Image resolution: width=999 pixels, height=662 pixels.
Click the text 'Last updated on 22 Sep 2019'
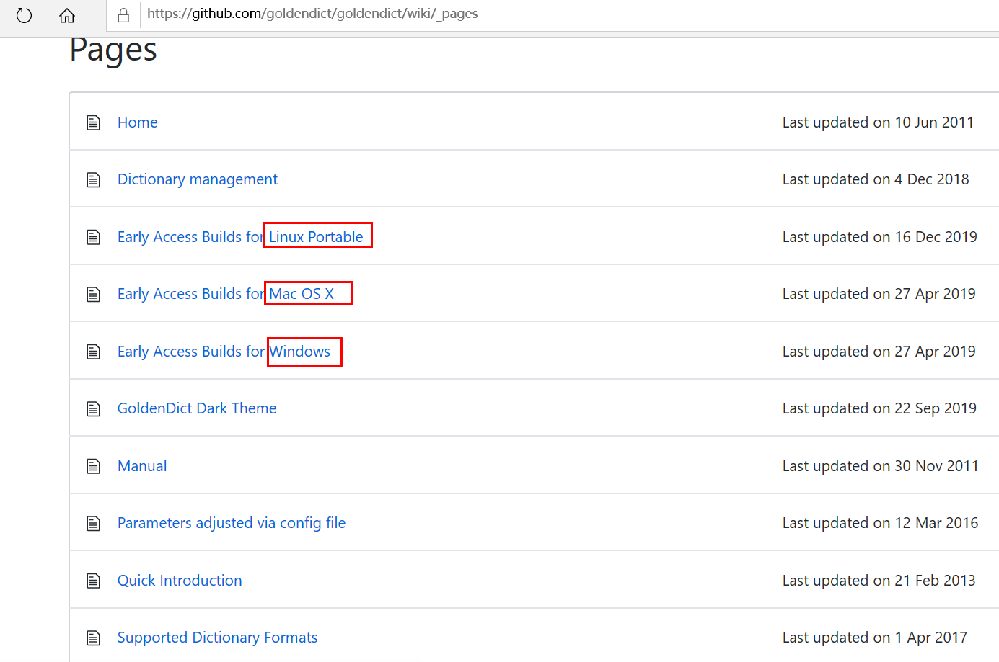pos(879,408)
